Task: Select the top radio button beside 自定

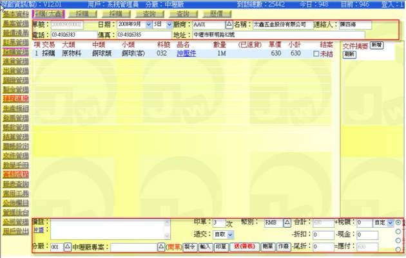Action: click(399, 222)
